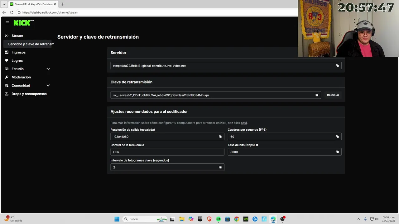Follow the 'aquí' link in the encoder settings
The width and height of the screenshot is (399, 224).
click(x=244, y=123)
